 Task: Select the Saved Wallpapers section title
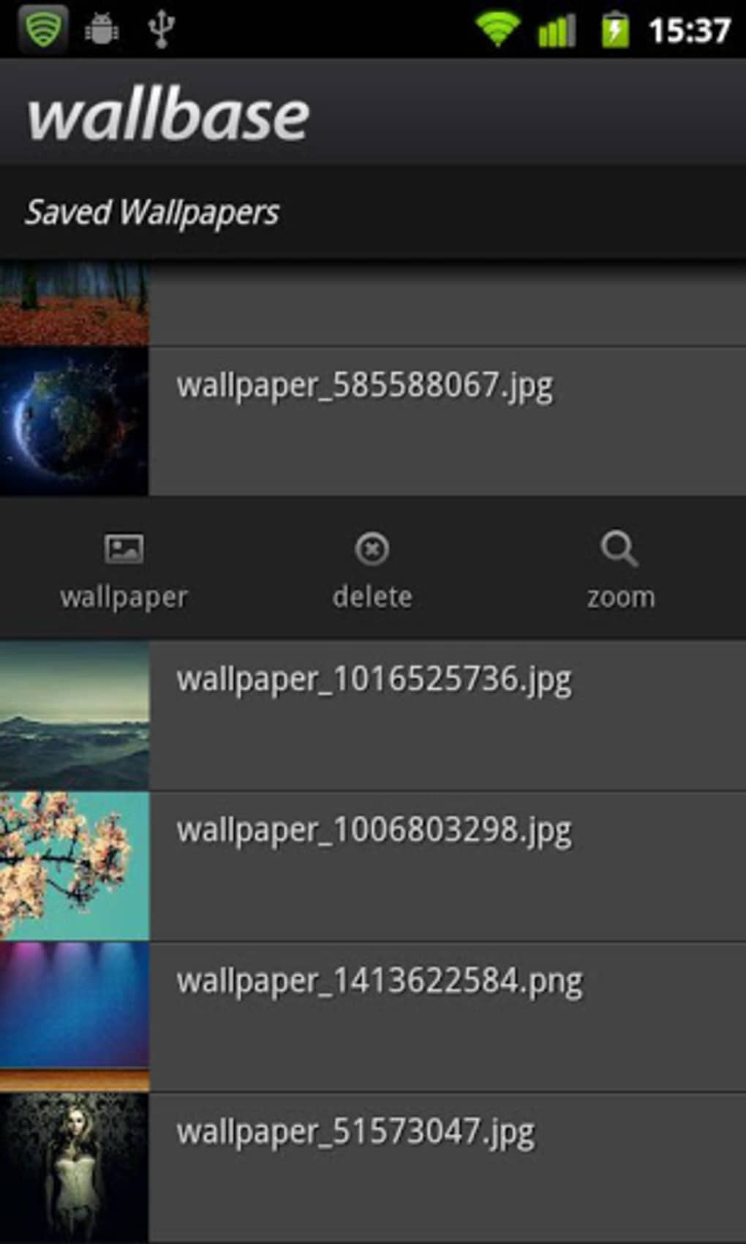pyautogui.click(x=152, y=213)
